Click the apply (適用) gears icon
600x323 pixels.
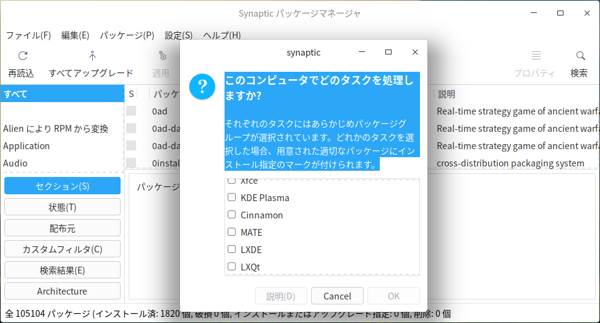pos(163,56)
